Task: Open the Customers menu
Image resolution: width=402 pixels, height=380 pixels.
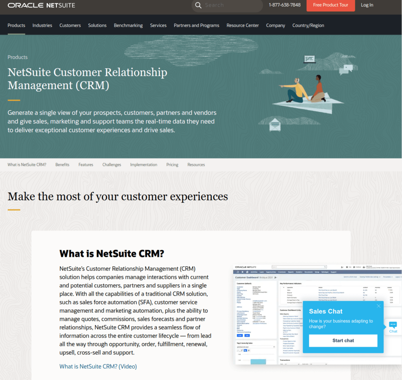Action: pyautogui.click(x=70, y=25)
